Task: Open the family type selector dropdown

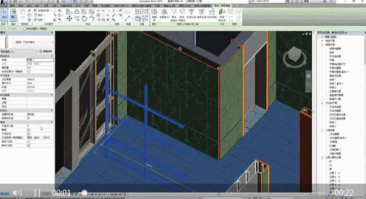Action: coord(33,42)
